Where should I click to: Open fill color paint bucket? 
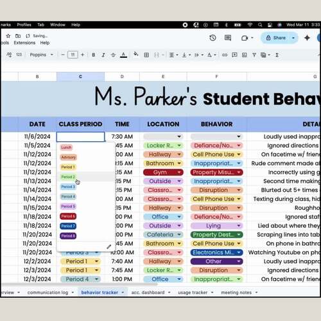136,55
